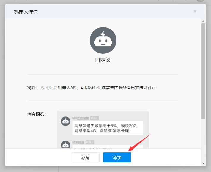Click the vertical scrollbar thumb

point(203,71)
